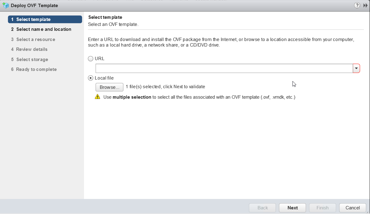The height and width of the screenshot is (214, 370).
Task: Click the bold "multiple selection" text
Action: click(x=132, y=97)
